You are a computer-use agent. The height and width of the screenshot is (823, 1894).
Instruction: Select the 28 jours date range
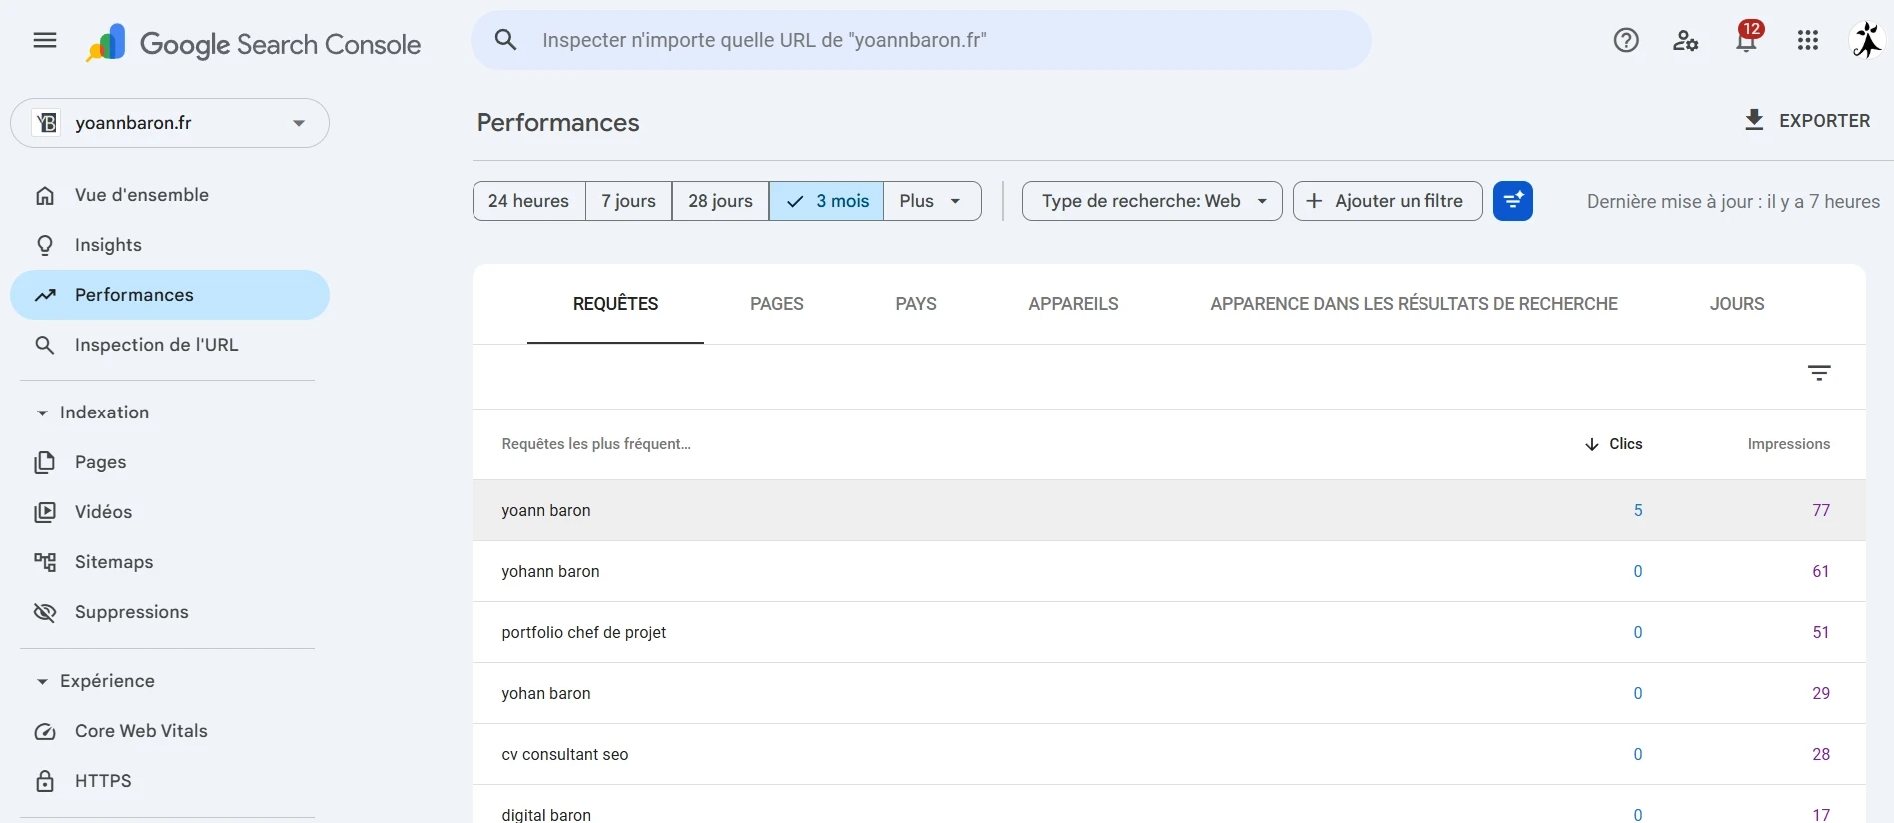720,201
